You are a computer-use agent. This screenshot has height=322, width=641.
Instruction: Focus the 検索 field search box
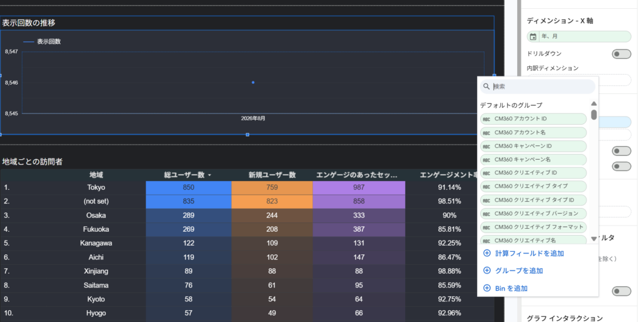click(x=538, y=86)
